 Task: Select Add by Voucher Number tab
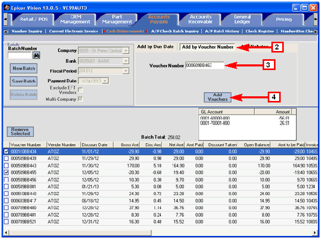tap(208, 47)
